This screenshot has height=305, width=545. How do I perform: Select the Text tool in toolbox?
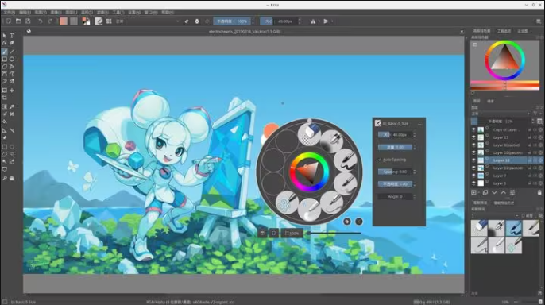(12, 36)
